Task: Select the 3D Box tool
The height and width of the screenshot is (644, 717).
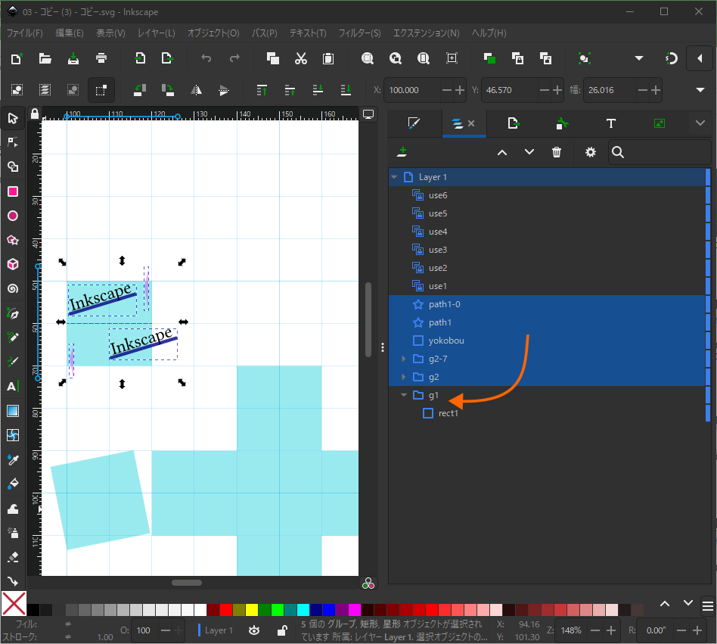Action: [x=13, y=264]
